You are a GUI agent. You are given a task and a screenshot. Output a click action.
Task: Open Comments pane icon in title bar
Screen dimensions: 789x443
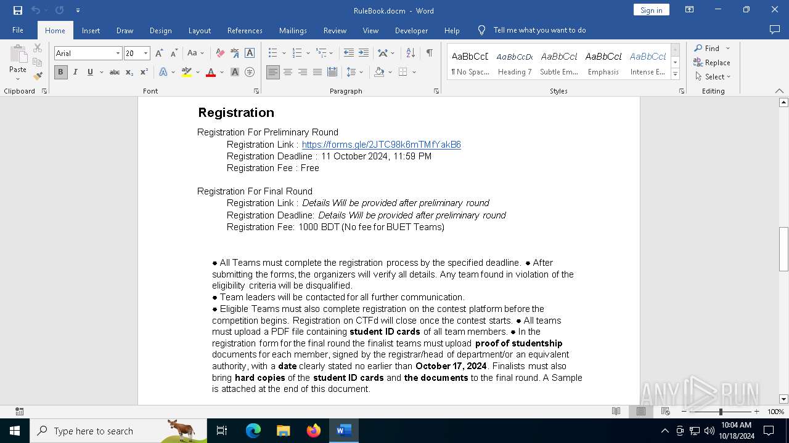[x=775, y=30]
